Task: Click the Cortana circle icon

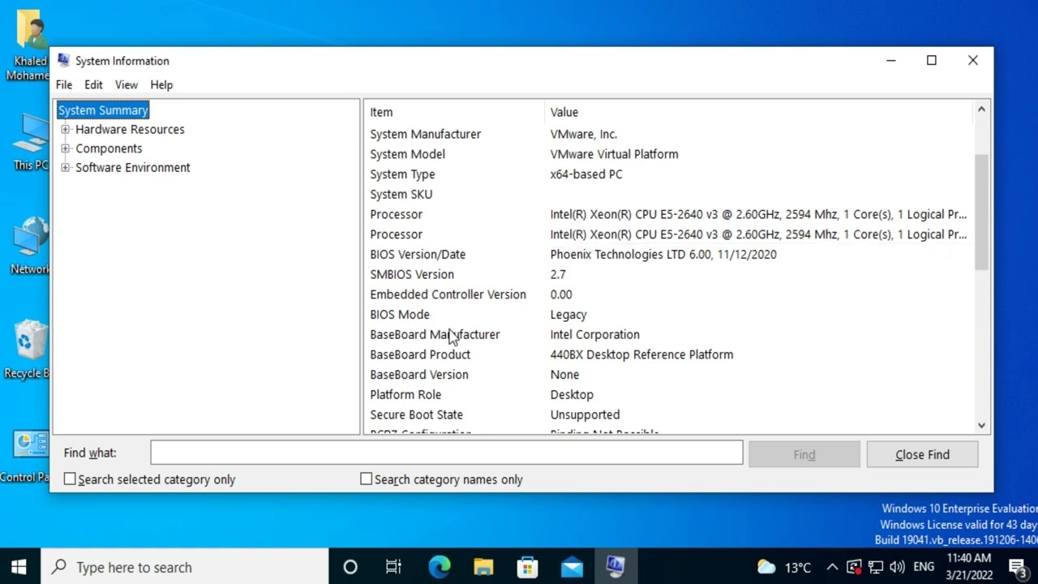Action: point(350,567)
